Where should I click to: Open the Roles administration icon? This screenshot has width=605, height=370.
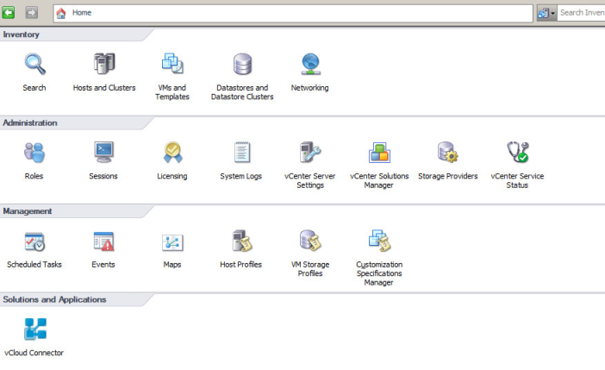pos(34,152)
